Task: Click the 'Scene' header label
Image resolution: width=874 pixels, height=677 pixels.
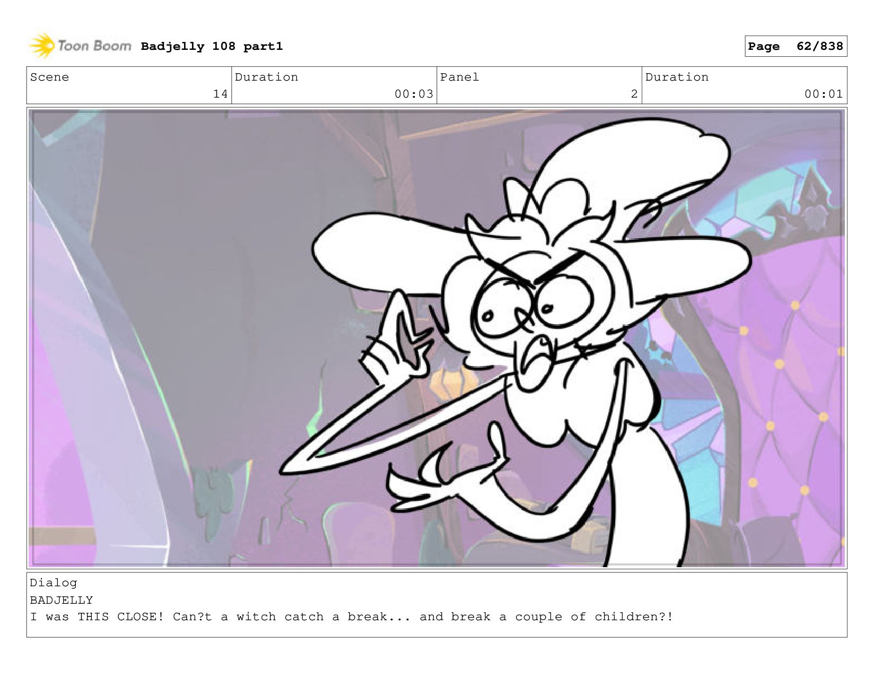Action: pyautogui.click(x=49, y=77)
